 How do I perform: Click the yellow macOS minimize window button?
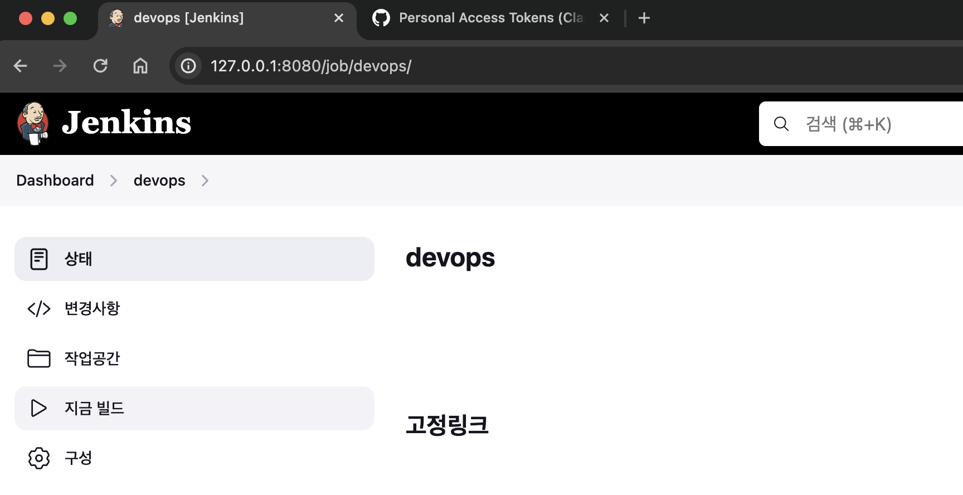pos(48,18)
